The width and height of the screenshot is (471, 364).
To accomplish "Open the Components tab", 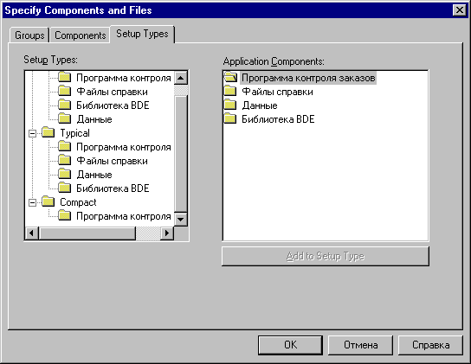I will pos(80,35).
